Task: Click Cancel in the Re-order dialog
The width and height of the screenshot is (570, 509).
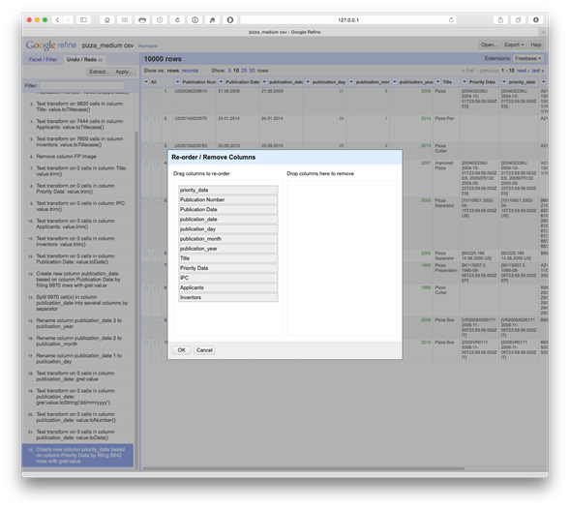Action: [204, 350]
